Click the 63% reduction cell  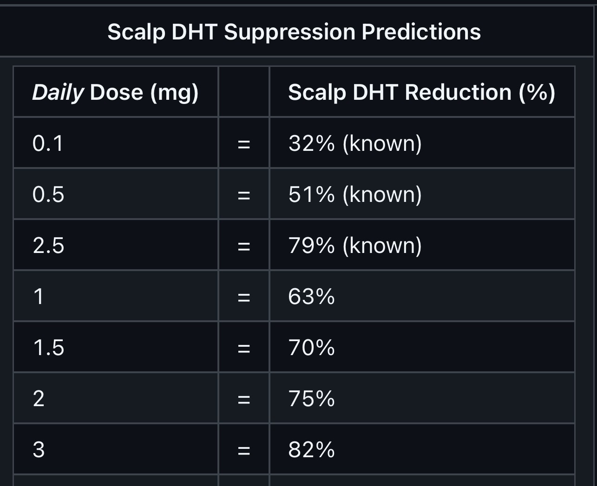(x=422, y=296)
